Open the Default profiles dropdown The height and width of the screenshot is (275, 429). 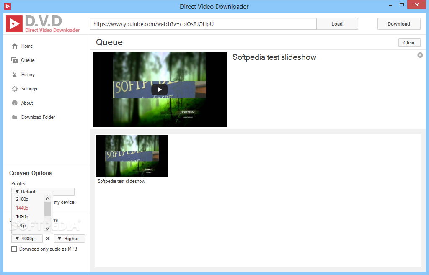tap(43, 191)
